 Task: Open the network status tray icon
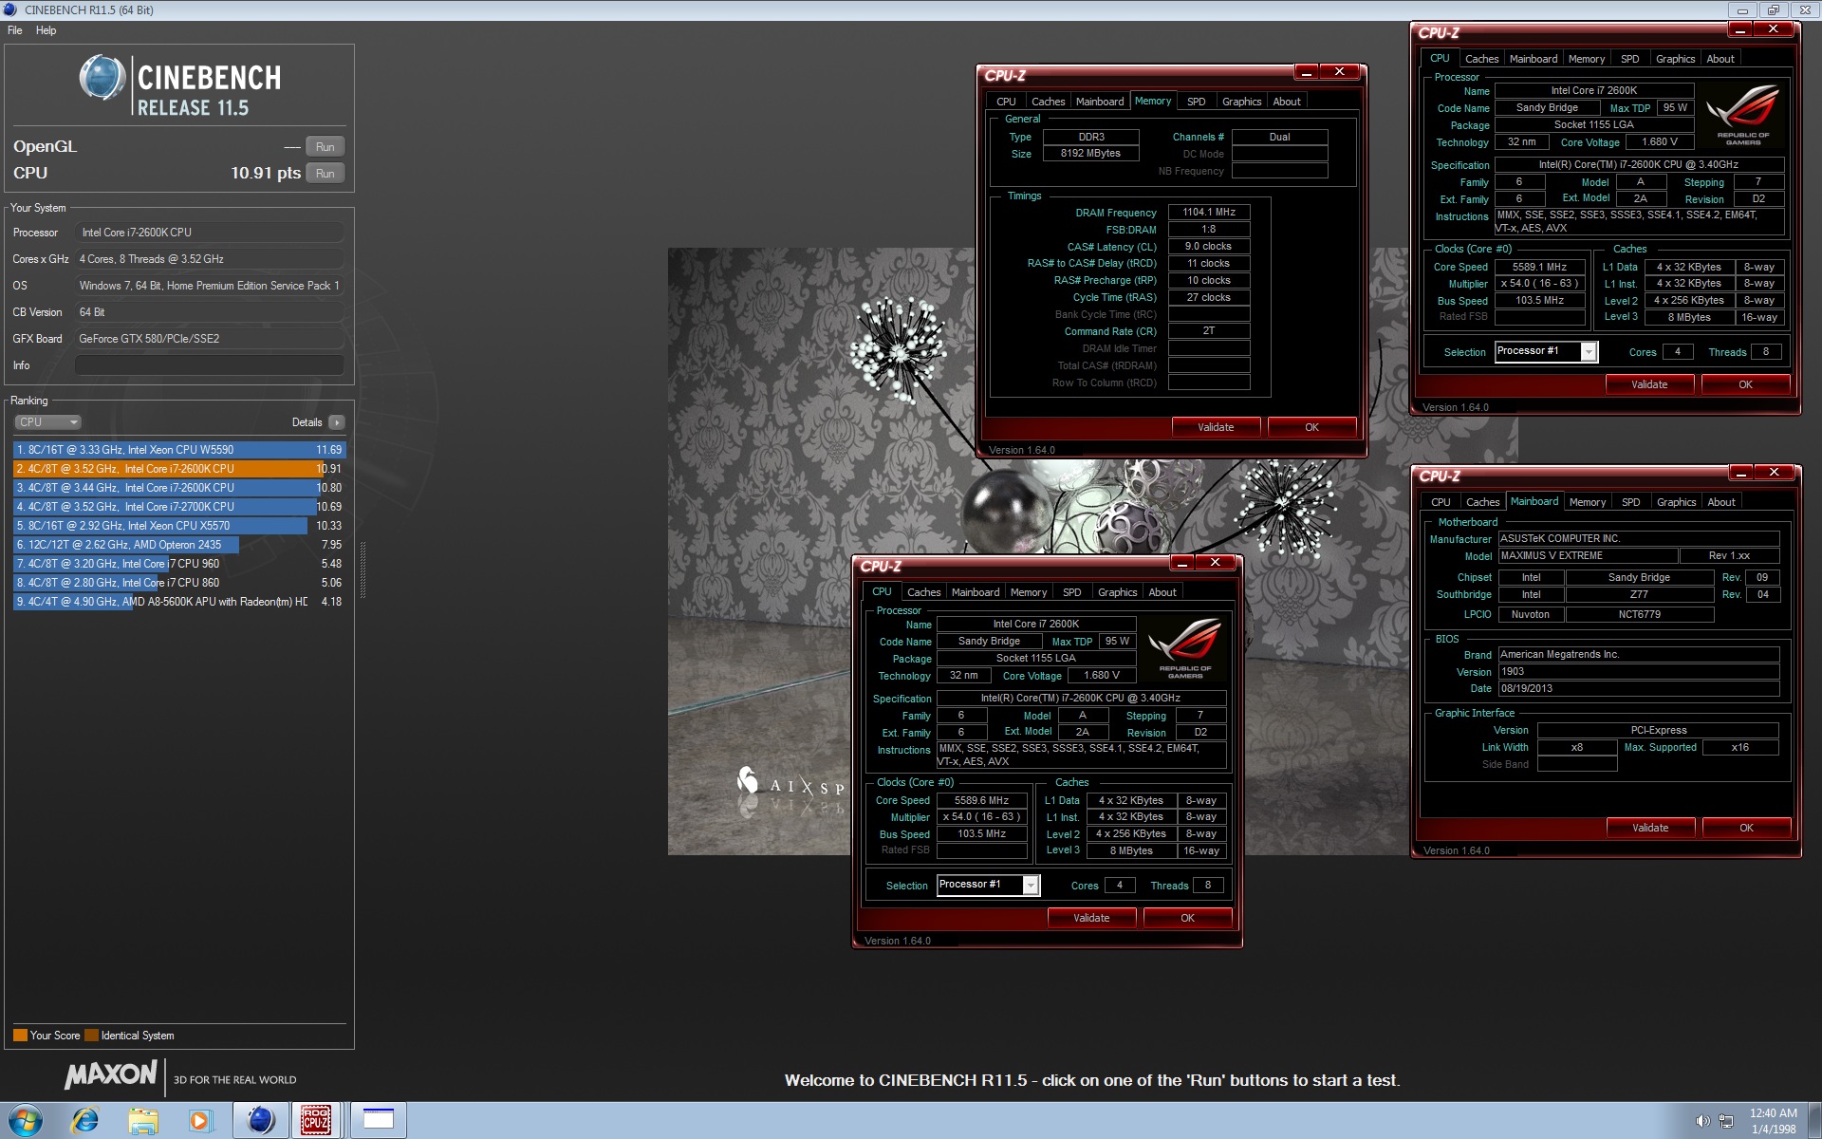(1726, 1121)
